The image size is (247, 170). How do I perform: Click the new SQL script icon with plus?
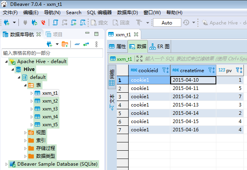(74, 22)
